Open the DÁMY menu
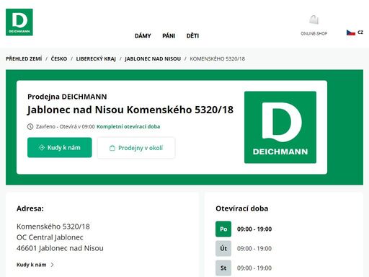369x277 pixels. tap(143, 36)
